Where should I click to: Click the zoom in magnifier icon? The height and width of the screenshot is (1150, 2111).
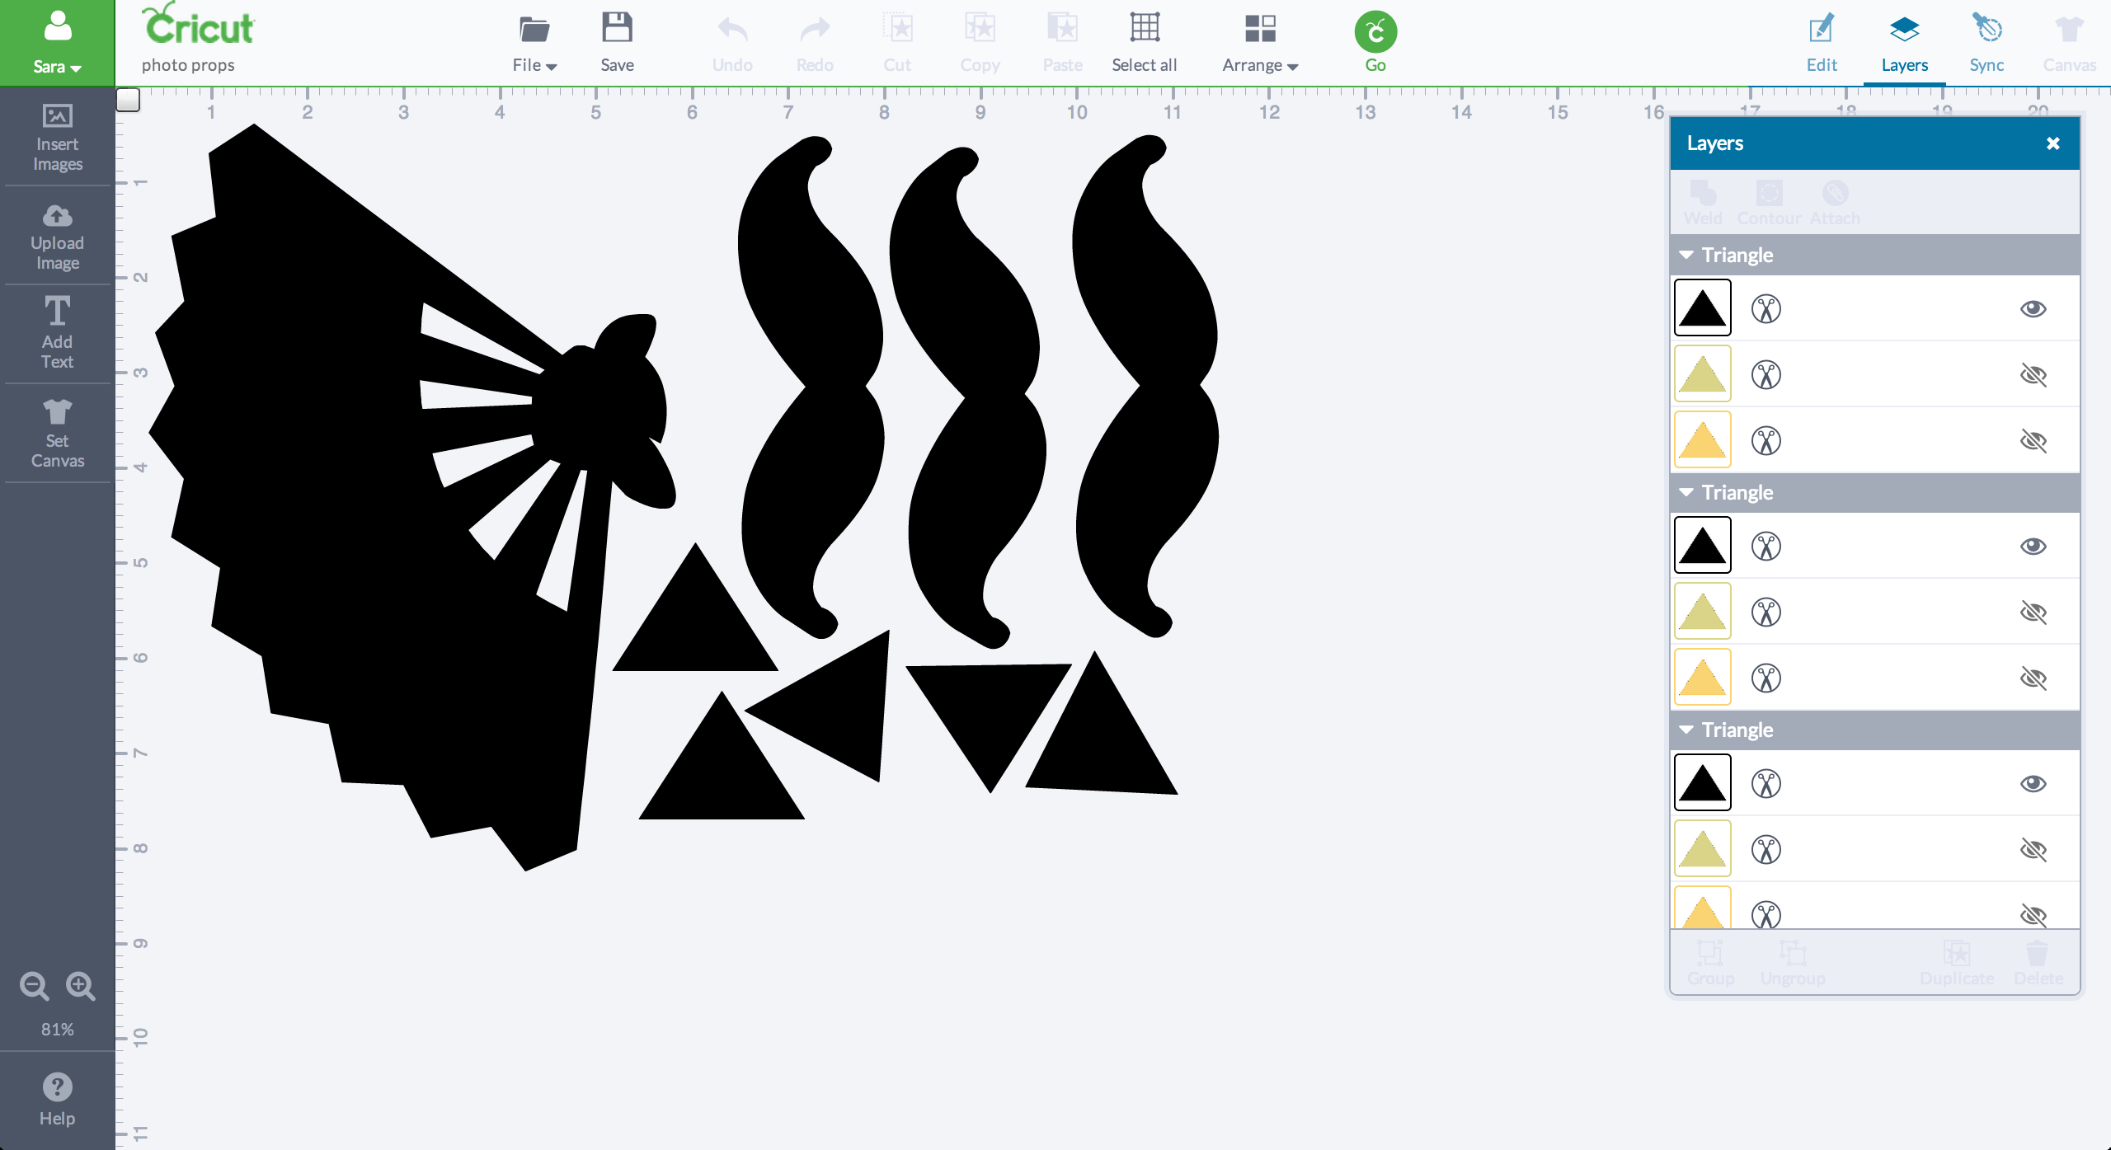click(81, 986)
